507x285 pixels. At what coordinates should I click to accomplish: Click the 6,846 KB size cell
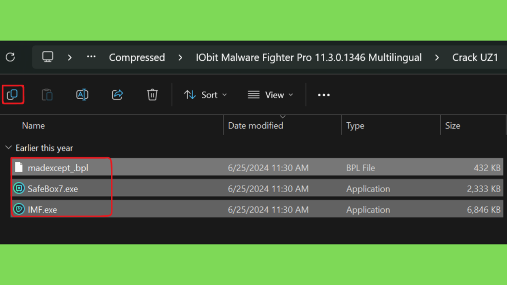click(x=483, y=210)
